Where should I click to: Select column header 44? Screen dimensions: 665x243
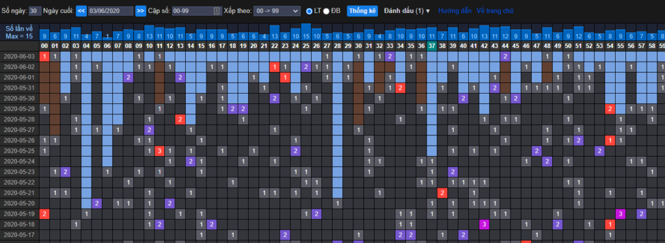click(x=505, y=45)
